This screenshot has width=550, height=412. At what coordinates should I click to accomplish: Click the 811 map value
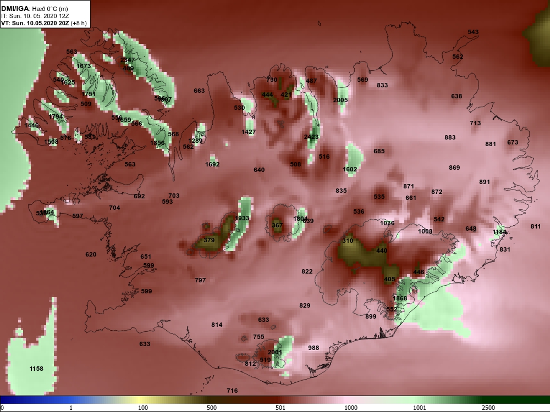click(536, 226)
